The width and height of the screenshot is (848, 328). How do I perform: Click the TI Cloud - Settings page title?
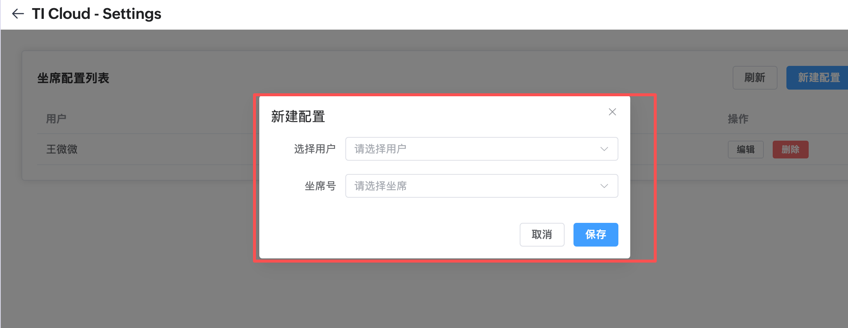coord(96,14)
